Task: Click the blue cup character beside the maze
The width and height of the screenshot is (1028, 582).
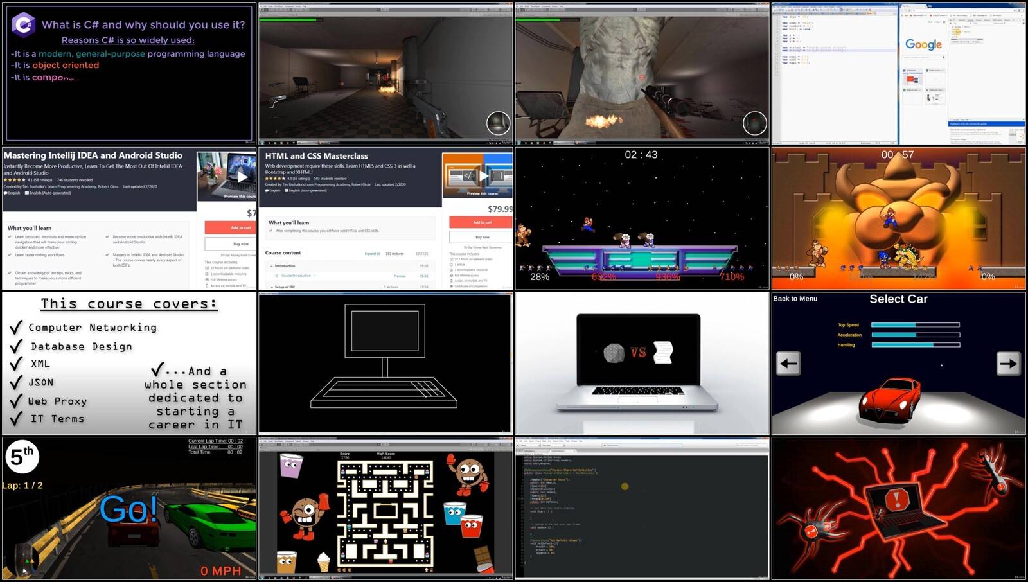Action: tap(454, 514)
